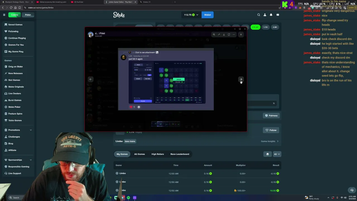
Task: Add a reaction with the smiley icon
Action: pyautogui.click(x=139, y=107)
